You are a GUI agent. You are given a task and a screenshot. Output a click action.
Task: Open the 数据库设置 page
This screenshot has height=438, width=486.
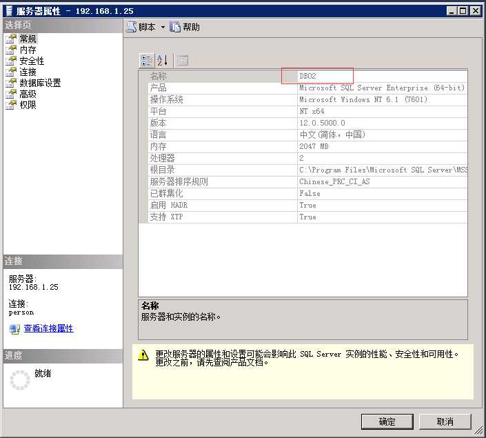coord(40,83)
